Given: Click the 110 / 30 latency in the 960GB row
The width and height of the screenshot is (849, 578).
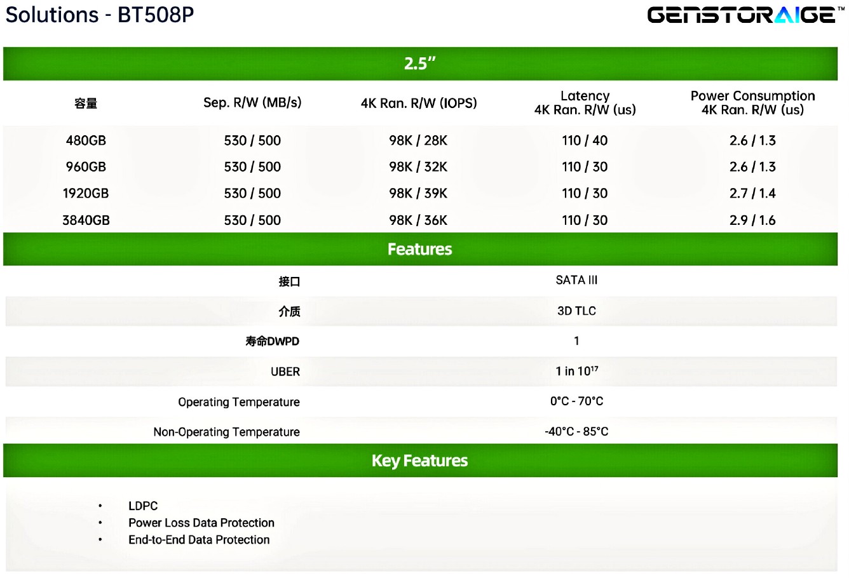Looking at the screenshot, I should pyautogui.click(x=585, y=167).
